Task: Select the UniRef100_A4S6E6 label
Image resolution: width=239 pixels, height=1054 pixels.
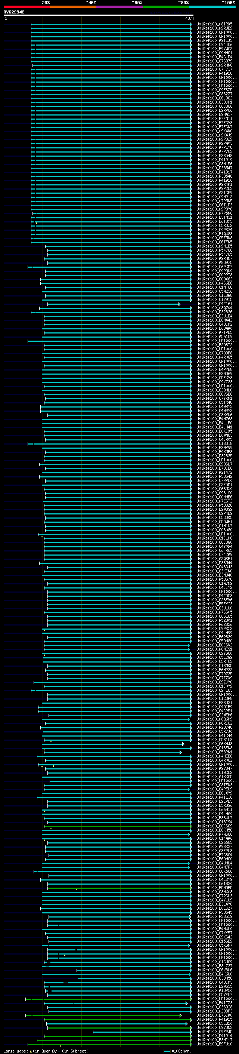Action: (214, 283)
